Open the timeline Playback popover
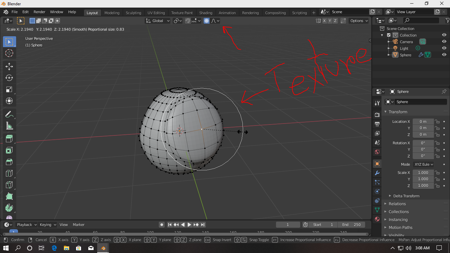This screenshot has height=253, width=450. [x=26, y=225]
